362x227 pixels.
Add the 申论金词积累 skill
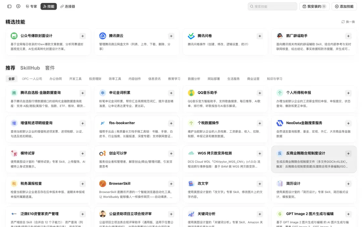pyautogui.click(x=171, y=93)
